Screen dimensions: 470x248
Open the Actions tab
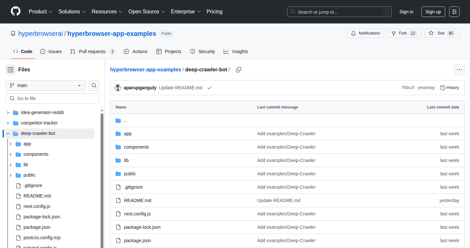click(136, 51)
